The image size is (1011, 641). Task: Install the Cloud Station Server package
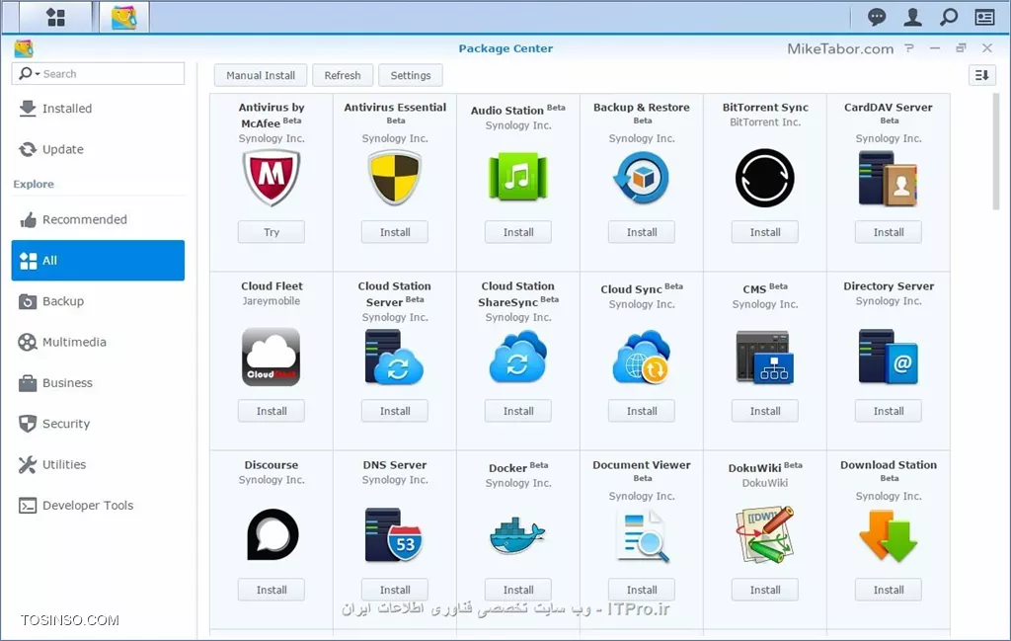(x=395, y=411)
